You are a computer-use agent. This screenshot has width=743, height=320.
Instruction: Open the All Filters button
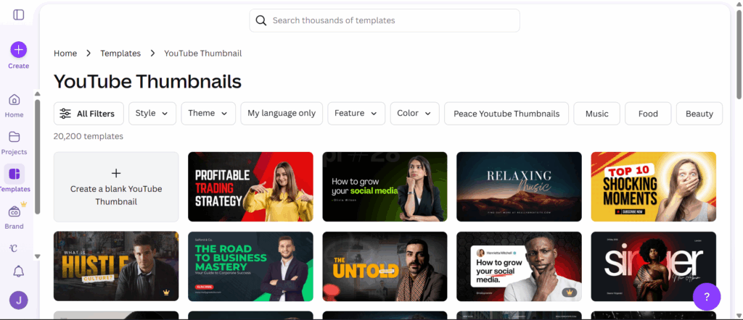[89, 114]
